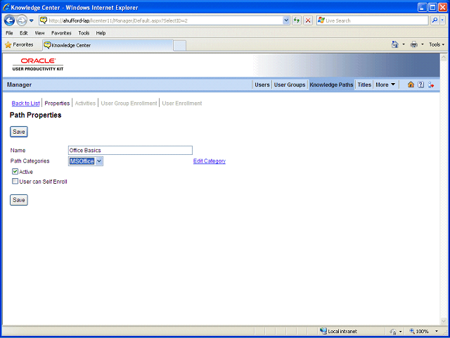Go to the Users section

[x=262, y=84]
